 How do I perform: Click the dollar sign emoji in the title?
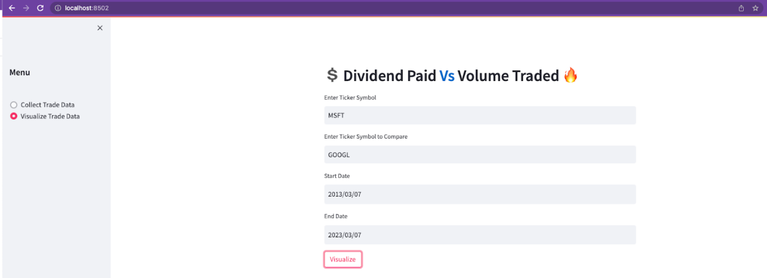click(x=332, y=76)
